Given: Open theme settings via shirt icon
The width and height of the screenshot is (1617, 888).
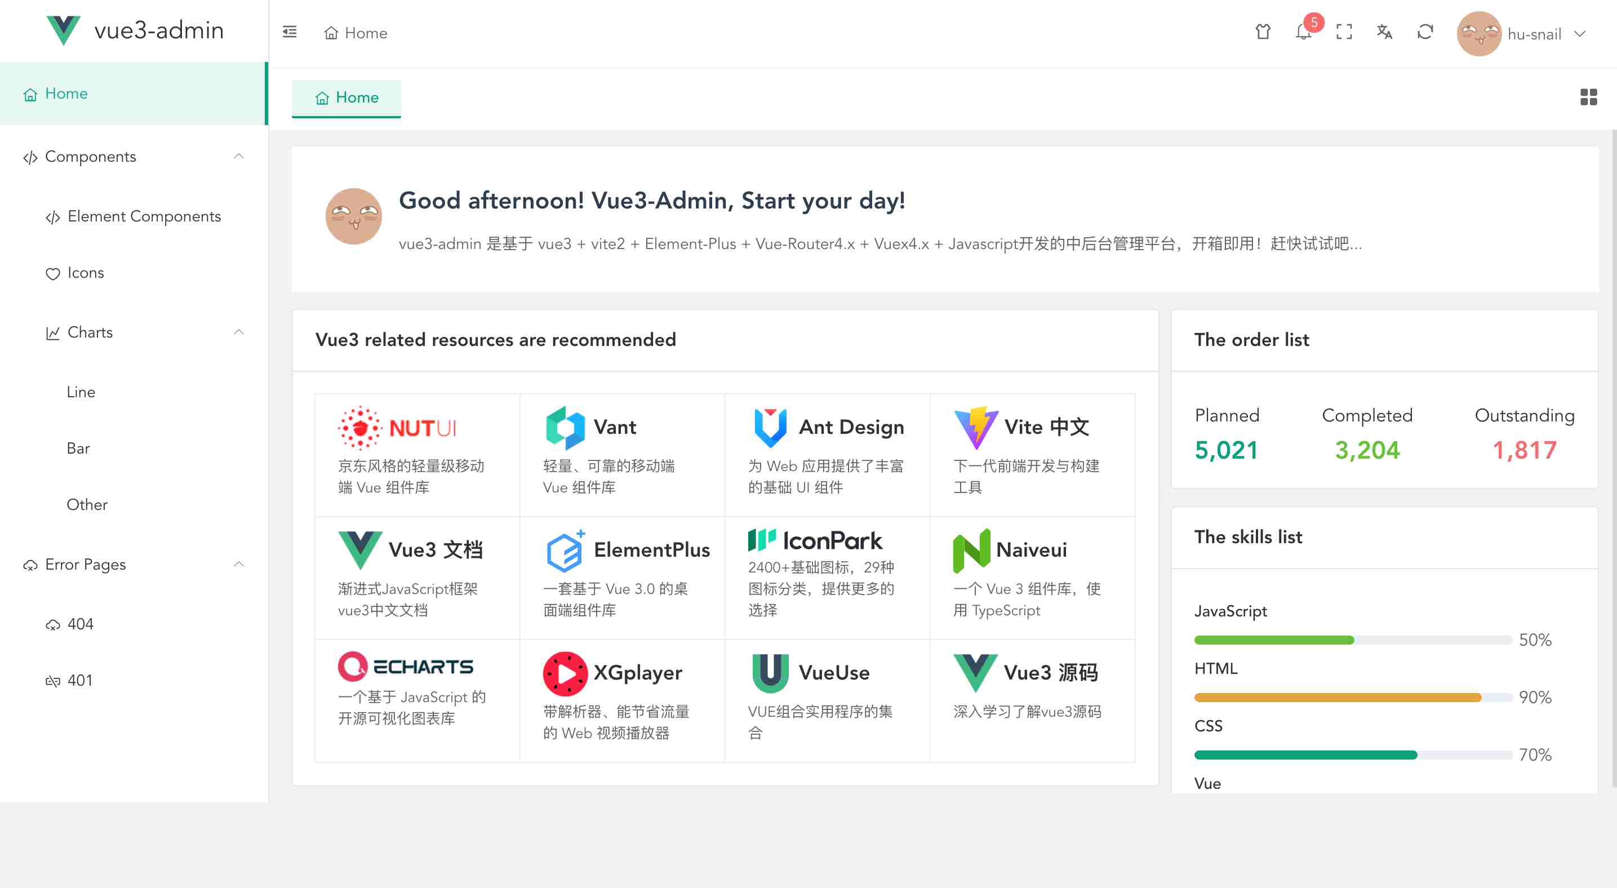Looking at the screenshot, I should click(1263, 32).
